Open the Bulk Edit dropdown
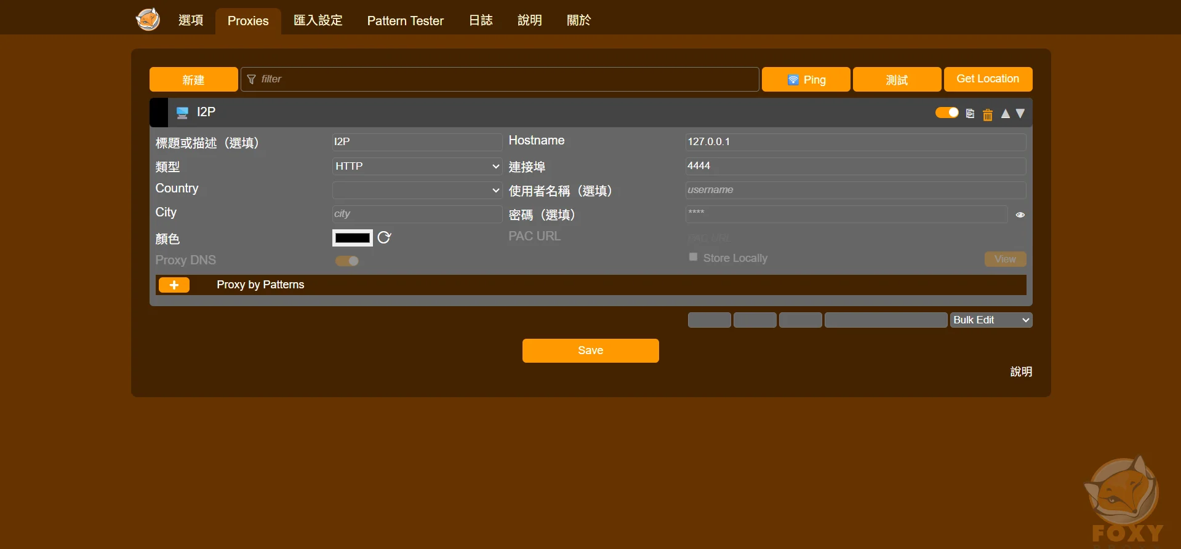Image resolution: width=1181 pixels, height=549 pixels. click(990, 320)
